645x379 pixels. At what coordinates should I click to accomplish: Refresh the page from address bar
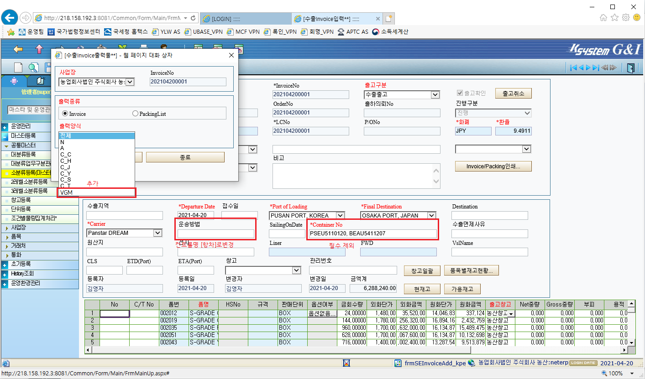coord(194,18)
